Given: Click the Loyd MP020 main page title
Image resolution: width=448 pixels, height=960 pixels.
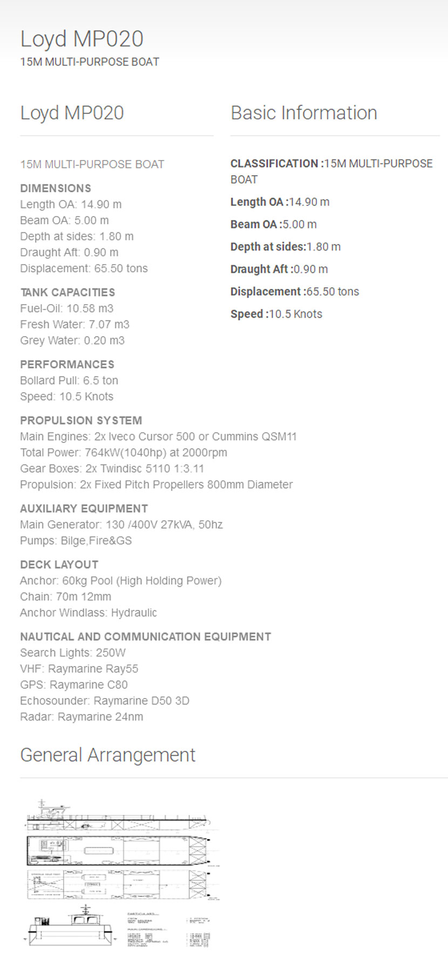Looking at the screenshot, I should pyautogui.click(x=82, y=39).
